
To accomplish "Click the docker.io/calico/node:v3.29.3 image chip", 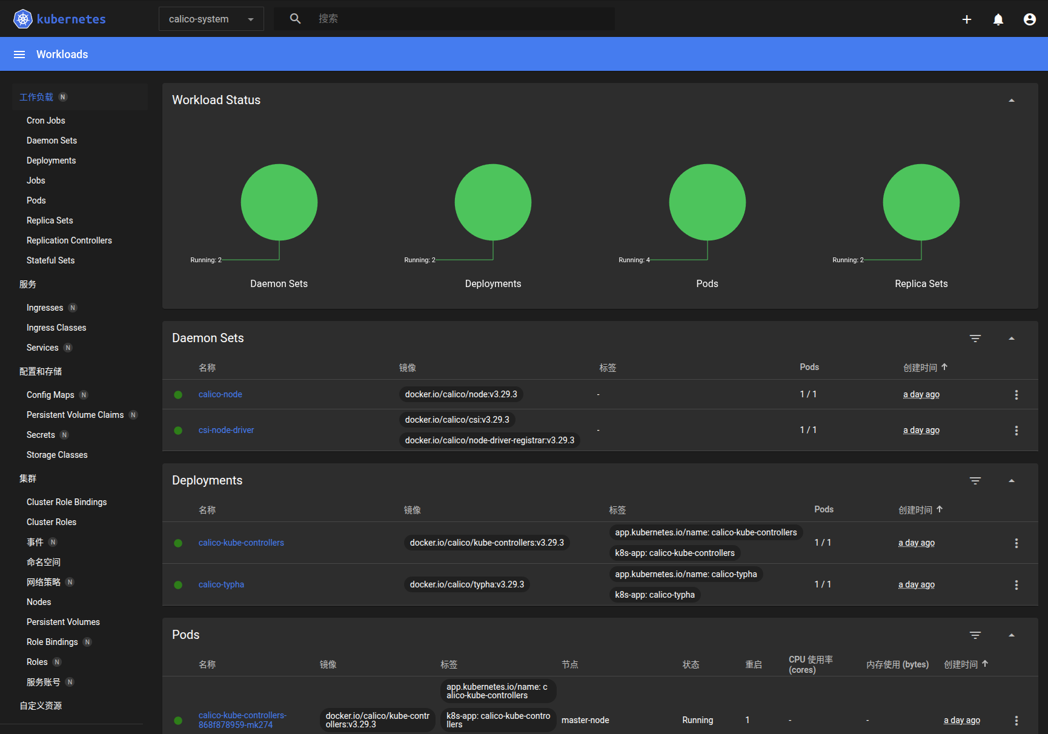I will pos(461,394).
